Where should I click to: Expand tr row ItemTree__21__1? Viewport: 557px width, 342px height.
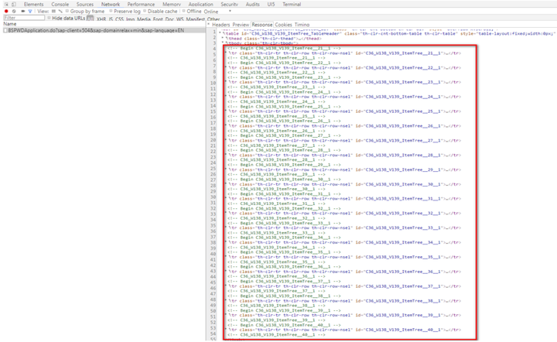226,53
